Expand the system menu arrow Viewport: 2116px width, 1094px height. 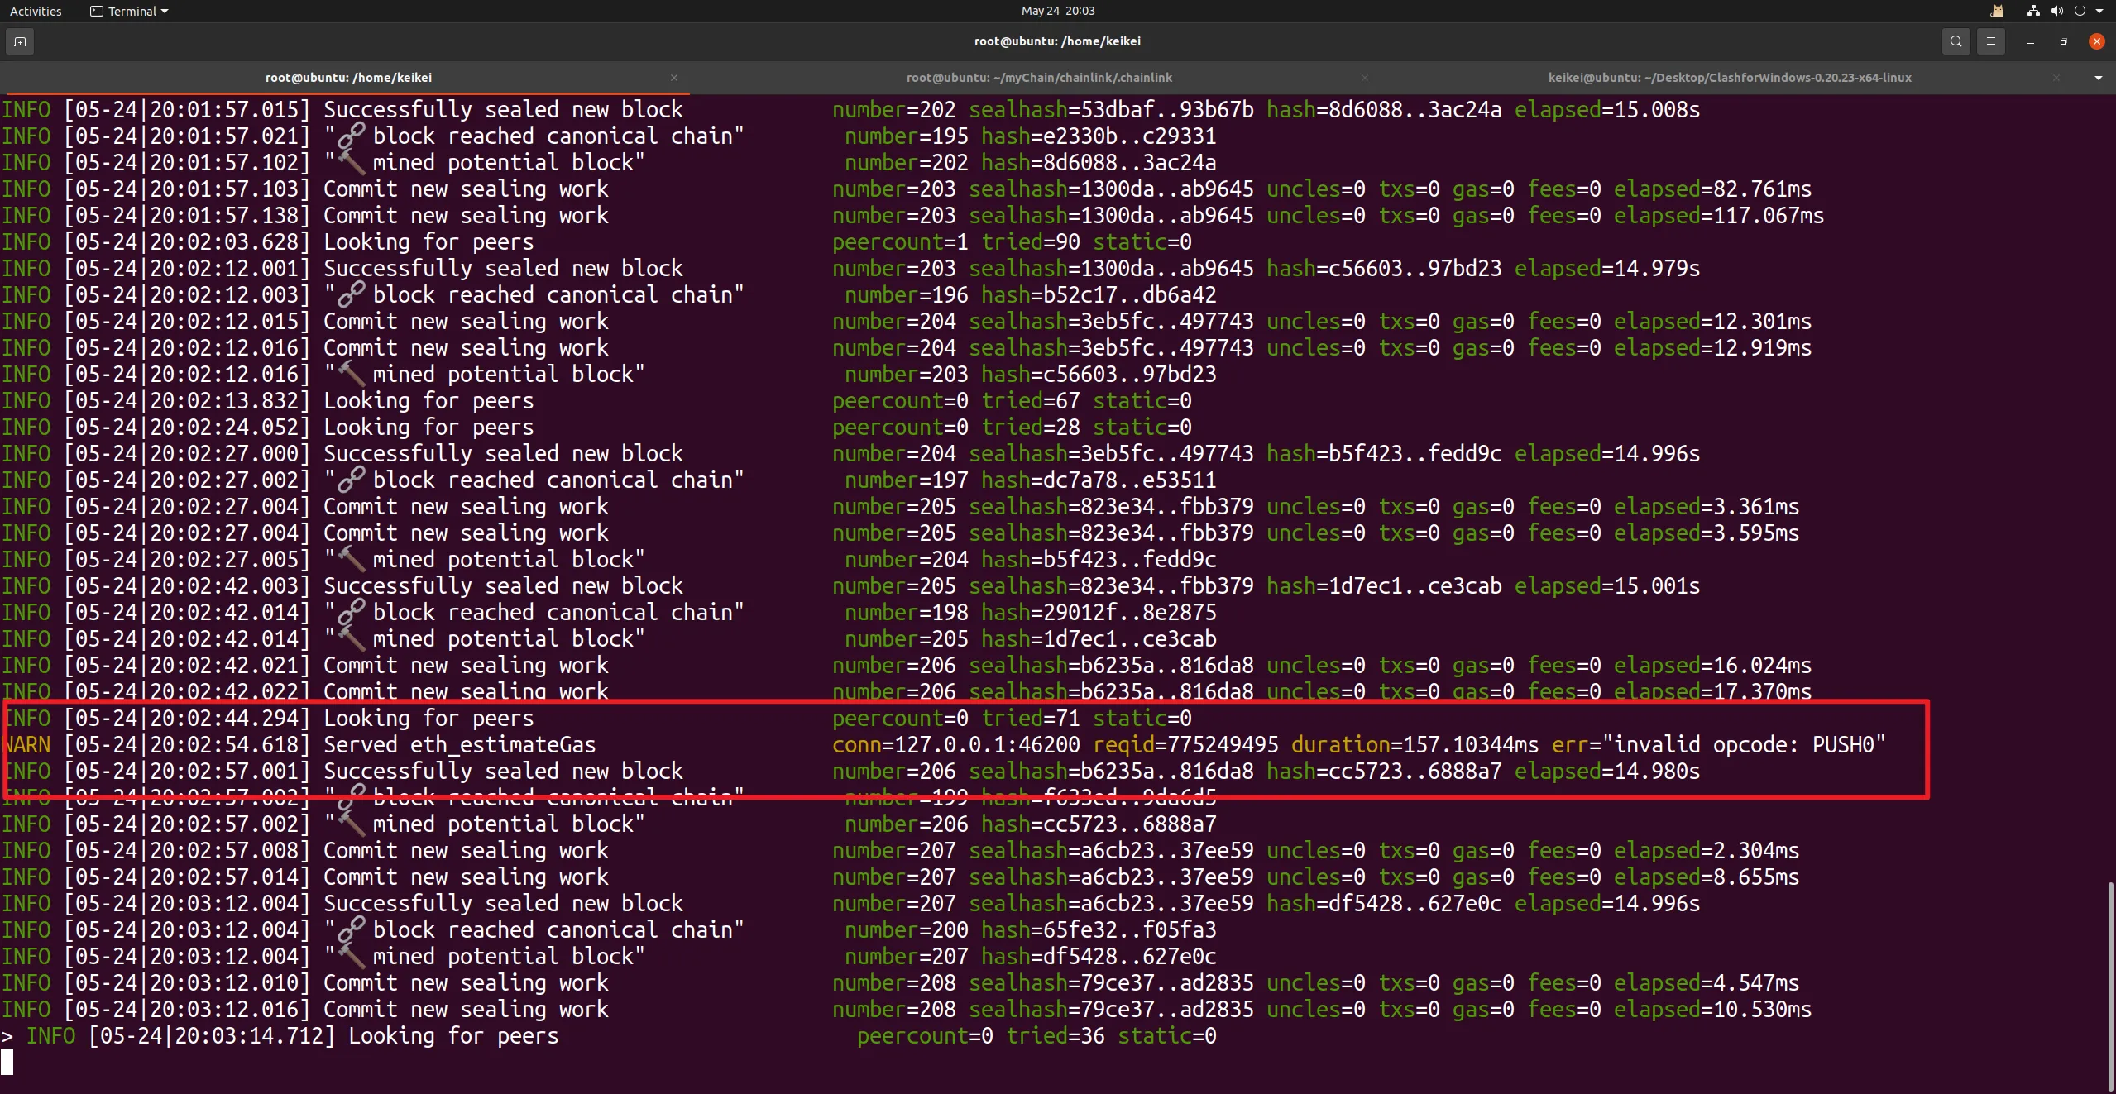tap(2099, 11)
